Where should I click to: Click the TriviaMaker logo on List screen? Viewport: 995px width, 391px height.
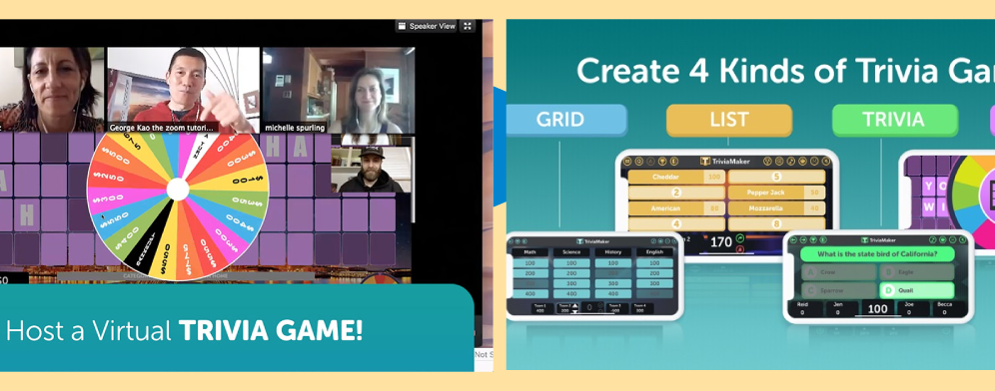point(725,161)
